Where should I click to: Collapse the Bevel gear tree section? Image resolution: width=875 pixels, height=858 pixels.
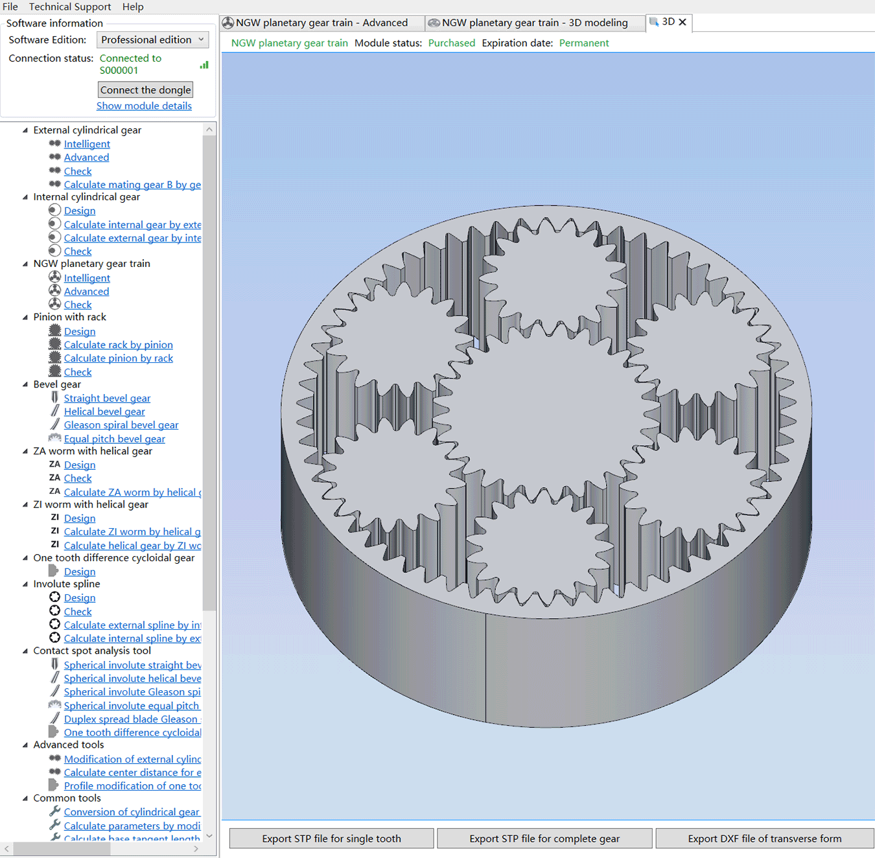25,384
